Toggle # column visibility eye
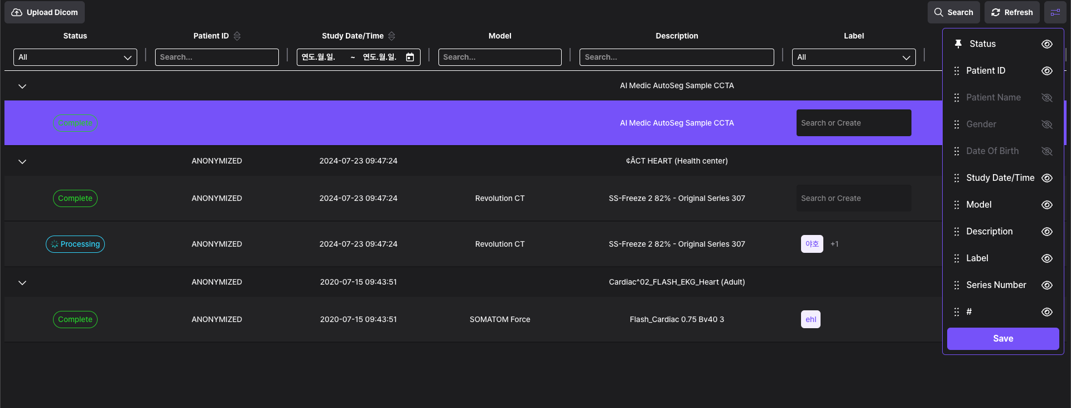The width and height of the screenshot is (1071, 408). [x=1047, y=312]
